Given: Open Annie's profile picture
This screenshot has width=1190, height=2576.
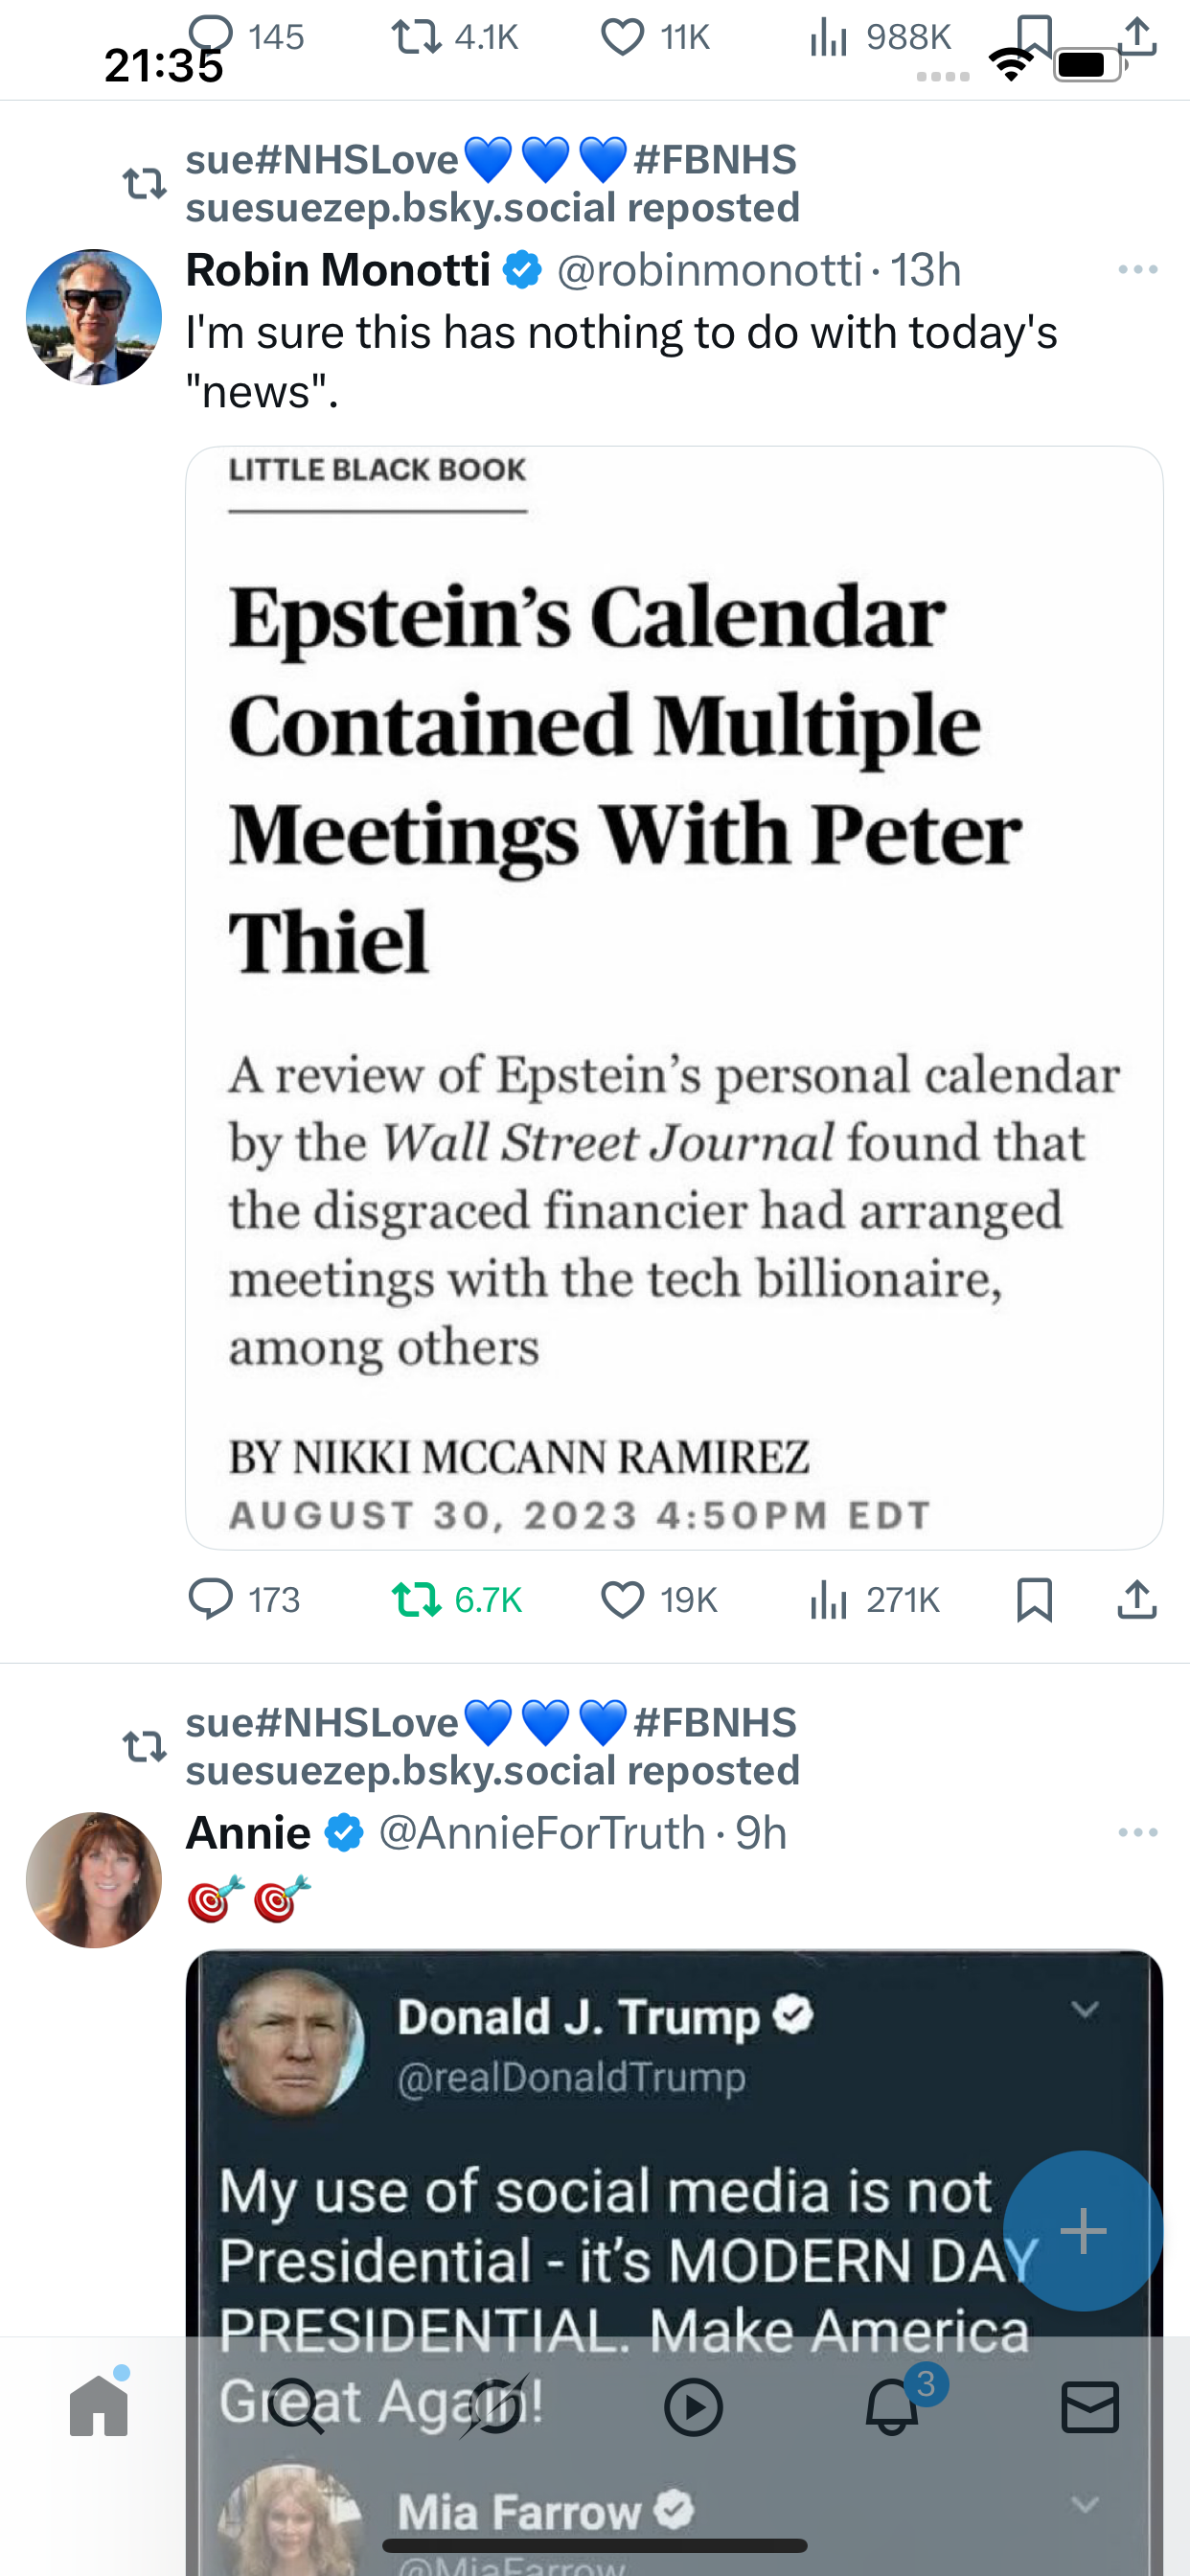Looking at the screenshot, I should click(94, 1880).
